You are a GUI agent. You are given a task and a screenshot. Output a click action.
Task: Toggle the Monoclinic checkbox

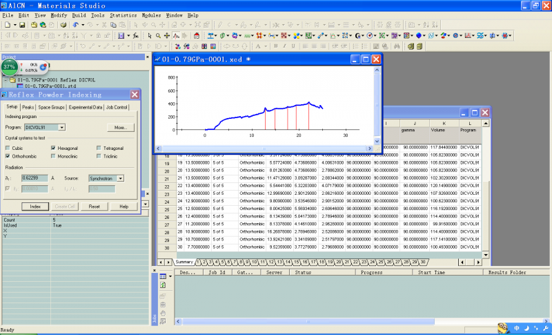[53, 157]
